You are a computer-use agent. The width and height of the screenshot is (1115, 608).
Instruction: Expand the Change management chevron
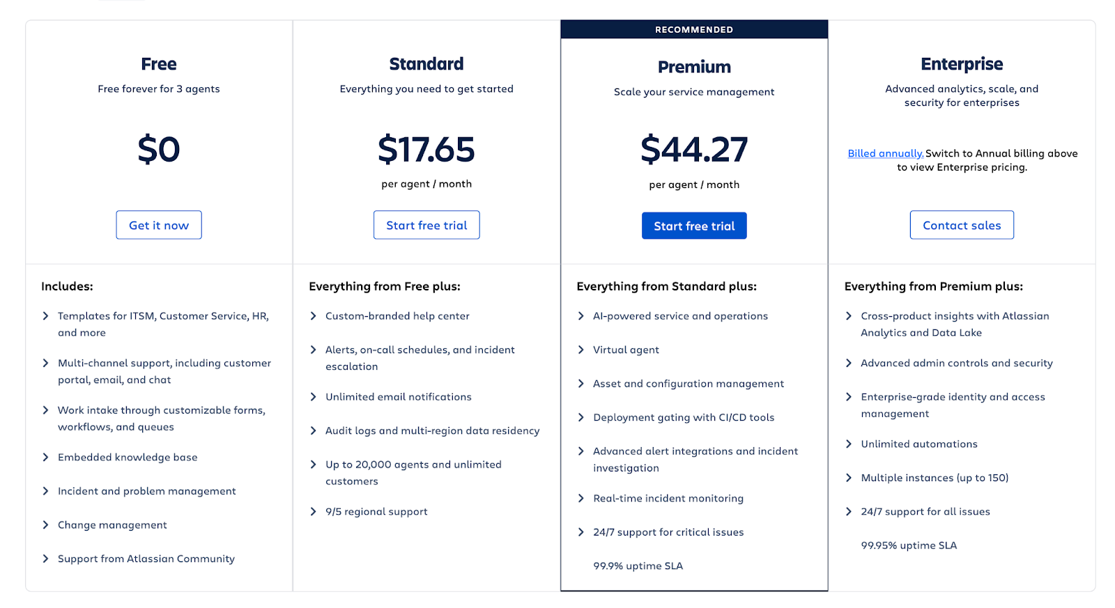coord(46,524)
